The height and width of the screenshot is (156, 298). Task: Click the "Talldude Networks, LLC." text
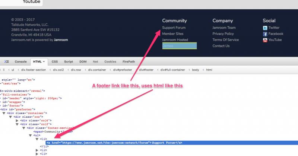(x=30, y=25)
